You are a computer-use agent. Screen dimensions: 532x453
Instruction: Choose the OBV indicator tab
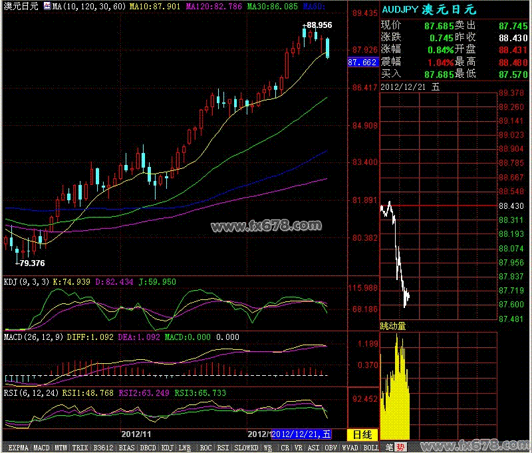(x=331, y=448)
